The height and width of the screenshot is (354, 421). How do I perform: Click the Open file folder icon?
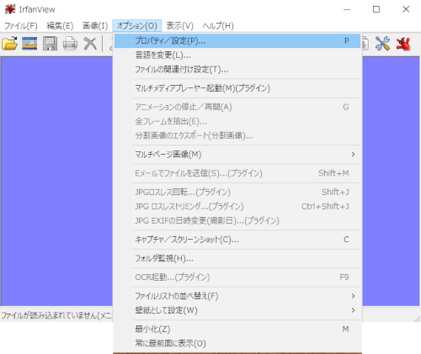pyautogui.click(x=9, y=44)
